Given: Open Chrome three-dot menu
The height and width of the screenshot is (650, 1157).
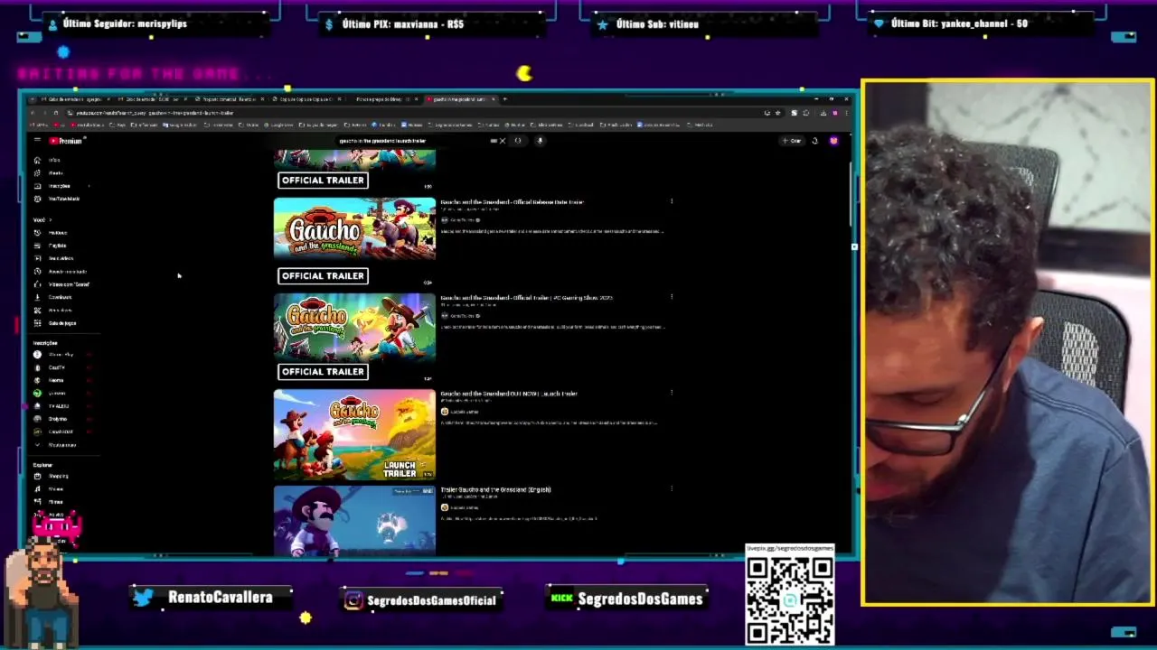Looking at the screenshot, I should [x=846, y=113].
